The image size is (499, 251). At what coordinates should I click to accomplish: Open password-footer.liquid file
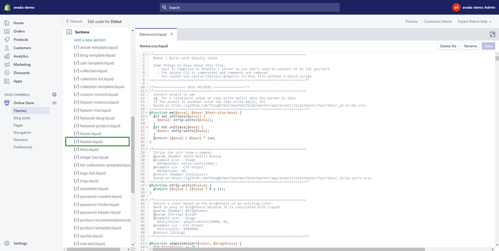tap(96, 205)
